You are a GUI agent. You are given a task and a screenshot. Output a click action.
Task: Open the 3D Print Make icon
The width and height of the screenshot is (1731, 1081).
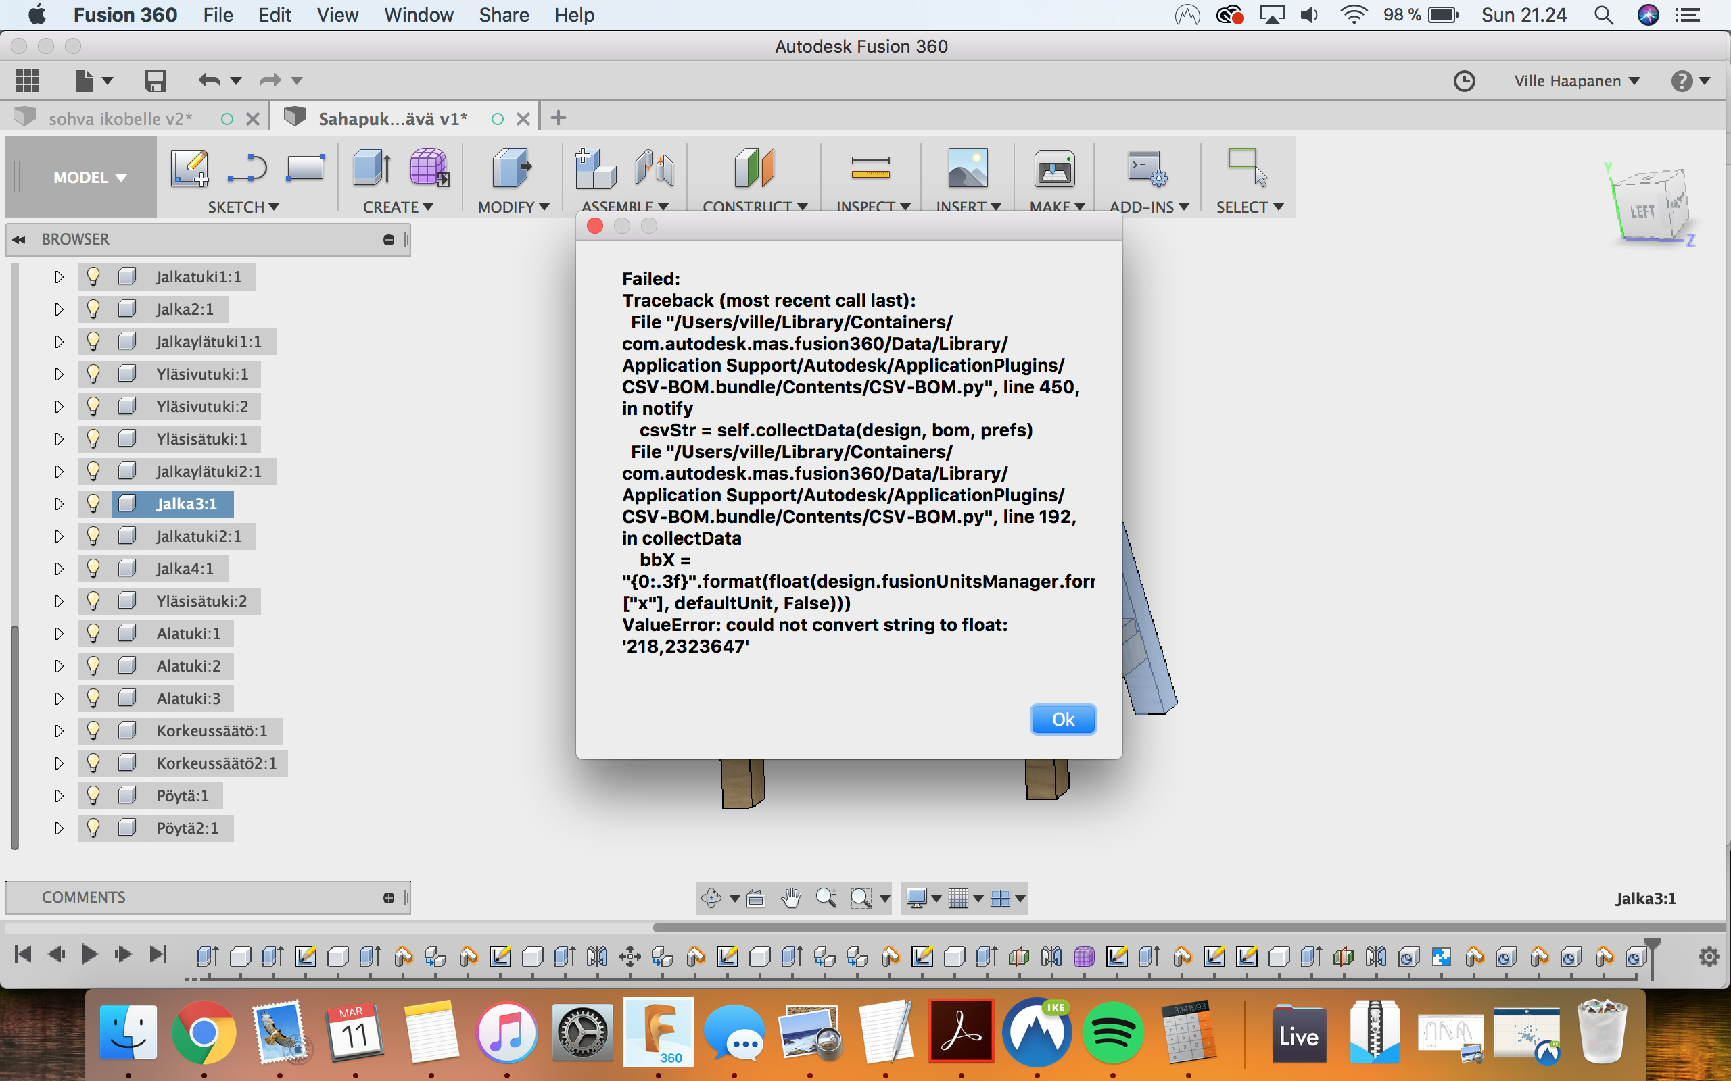(x=1053, y=169)
